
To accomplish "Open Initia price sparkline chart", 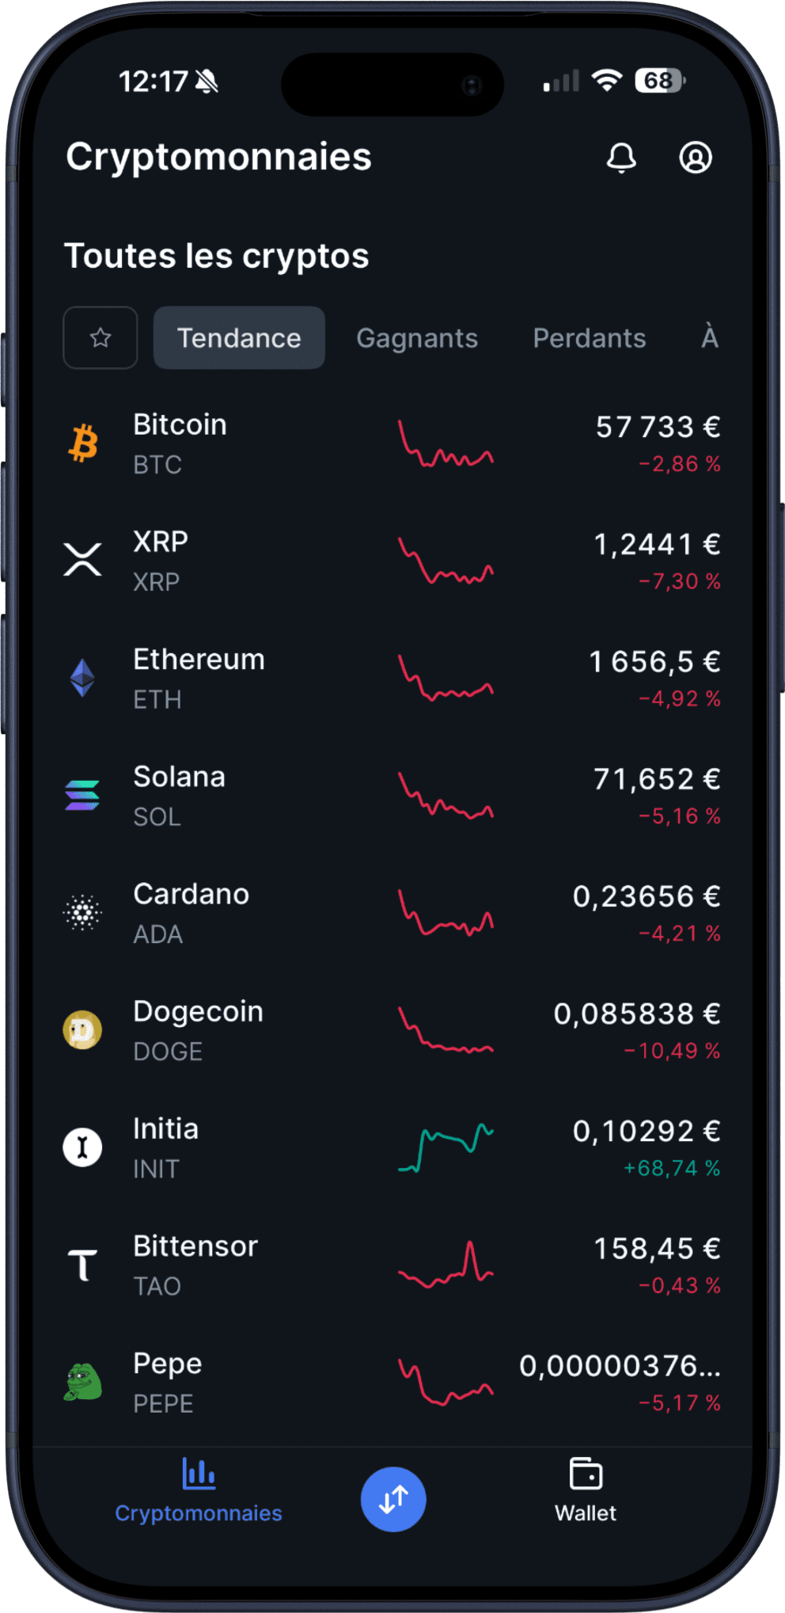I will coord(446,1147).
